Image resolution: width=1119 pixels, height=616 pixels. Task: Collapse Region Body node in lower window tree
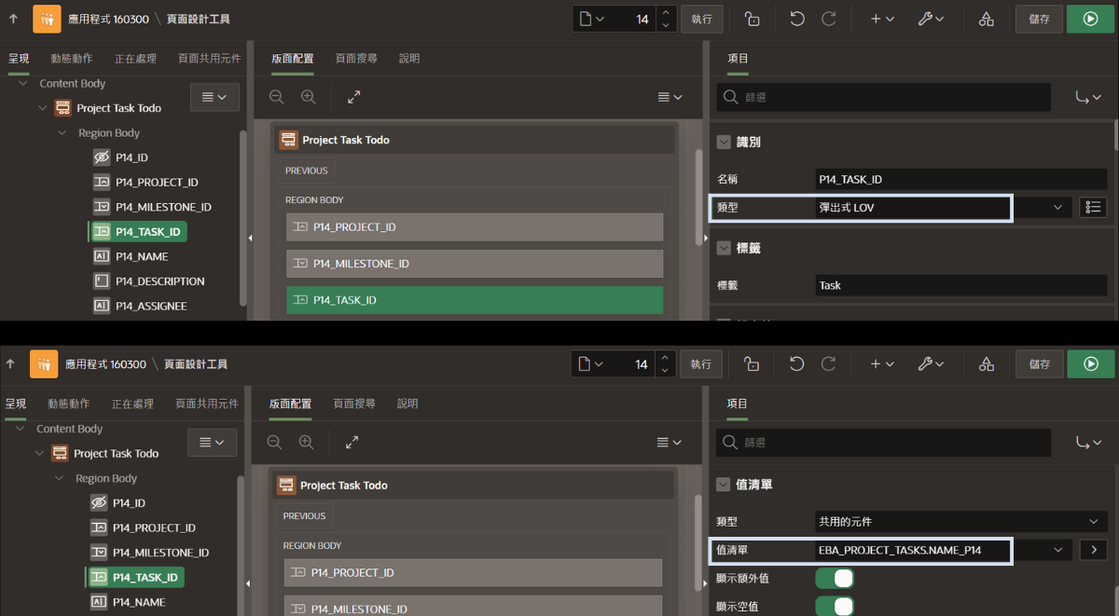coord(59,478)
